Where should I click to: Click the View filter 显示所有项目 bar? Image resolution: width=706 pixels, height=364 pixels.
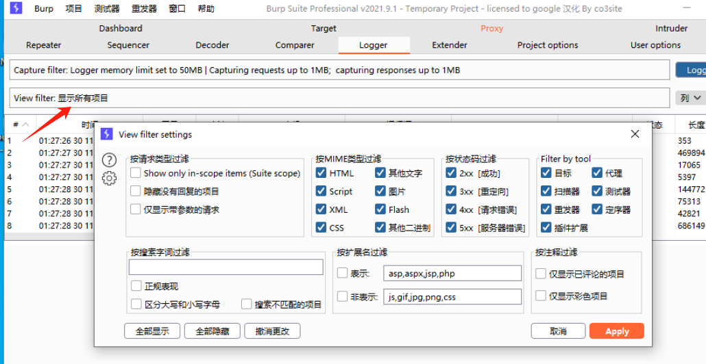(339, 98)
